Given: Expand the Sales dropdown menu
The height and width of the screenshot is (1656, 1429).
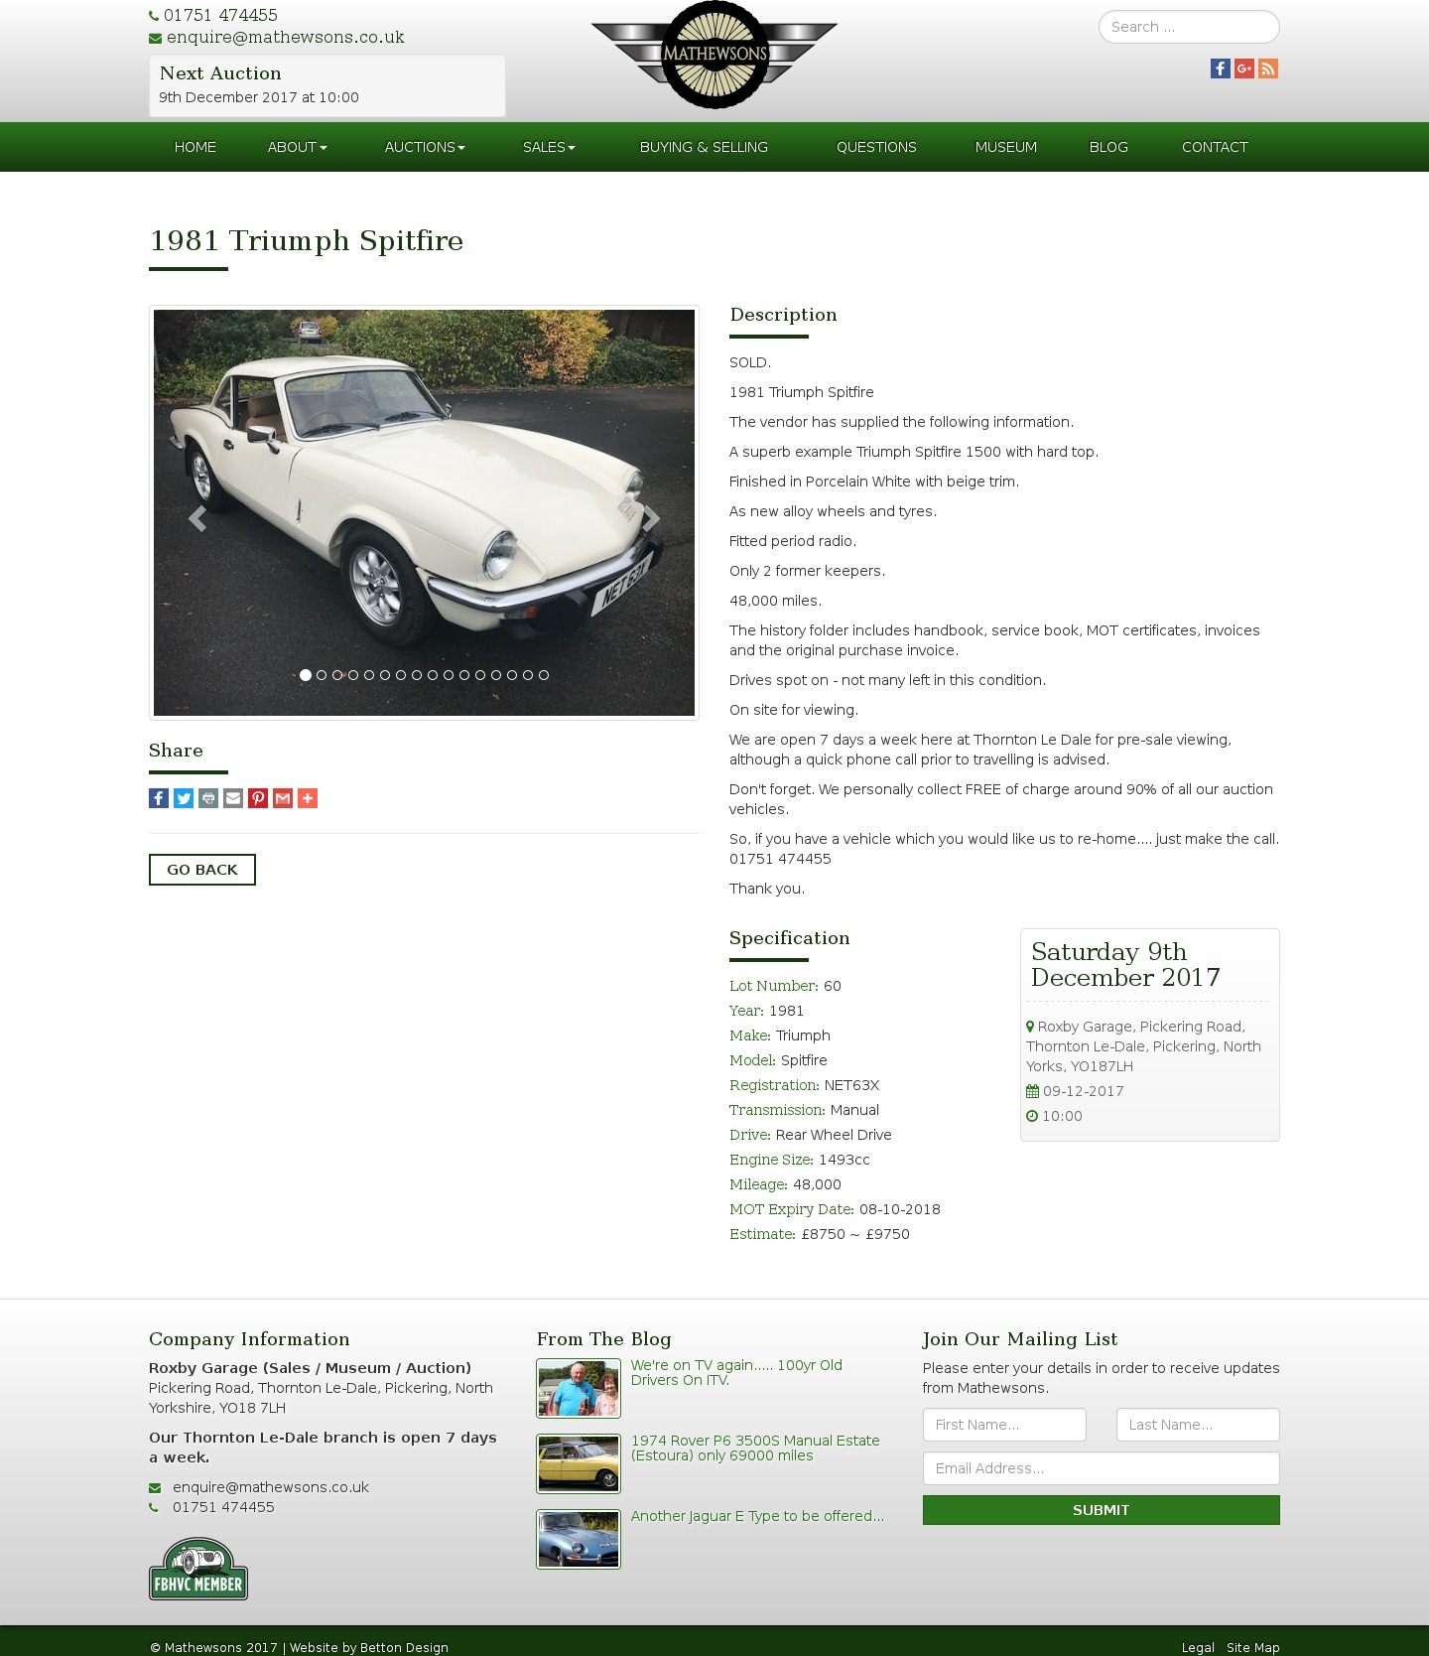Looking at the screenshot, I should point(549,147).
